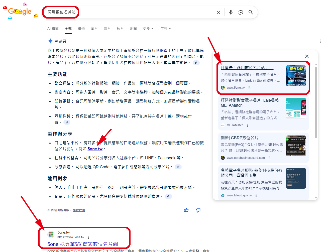Open Google Lens image search

241,12
